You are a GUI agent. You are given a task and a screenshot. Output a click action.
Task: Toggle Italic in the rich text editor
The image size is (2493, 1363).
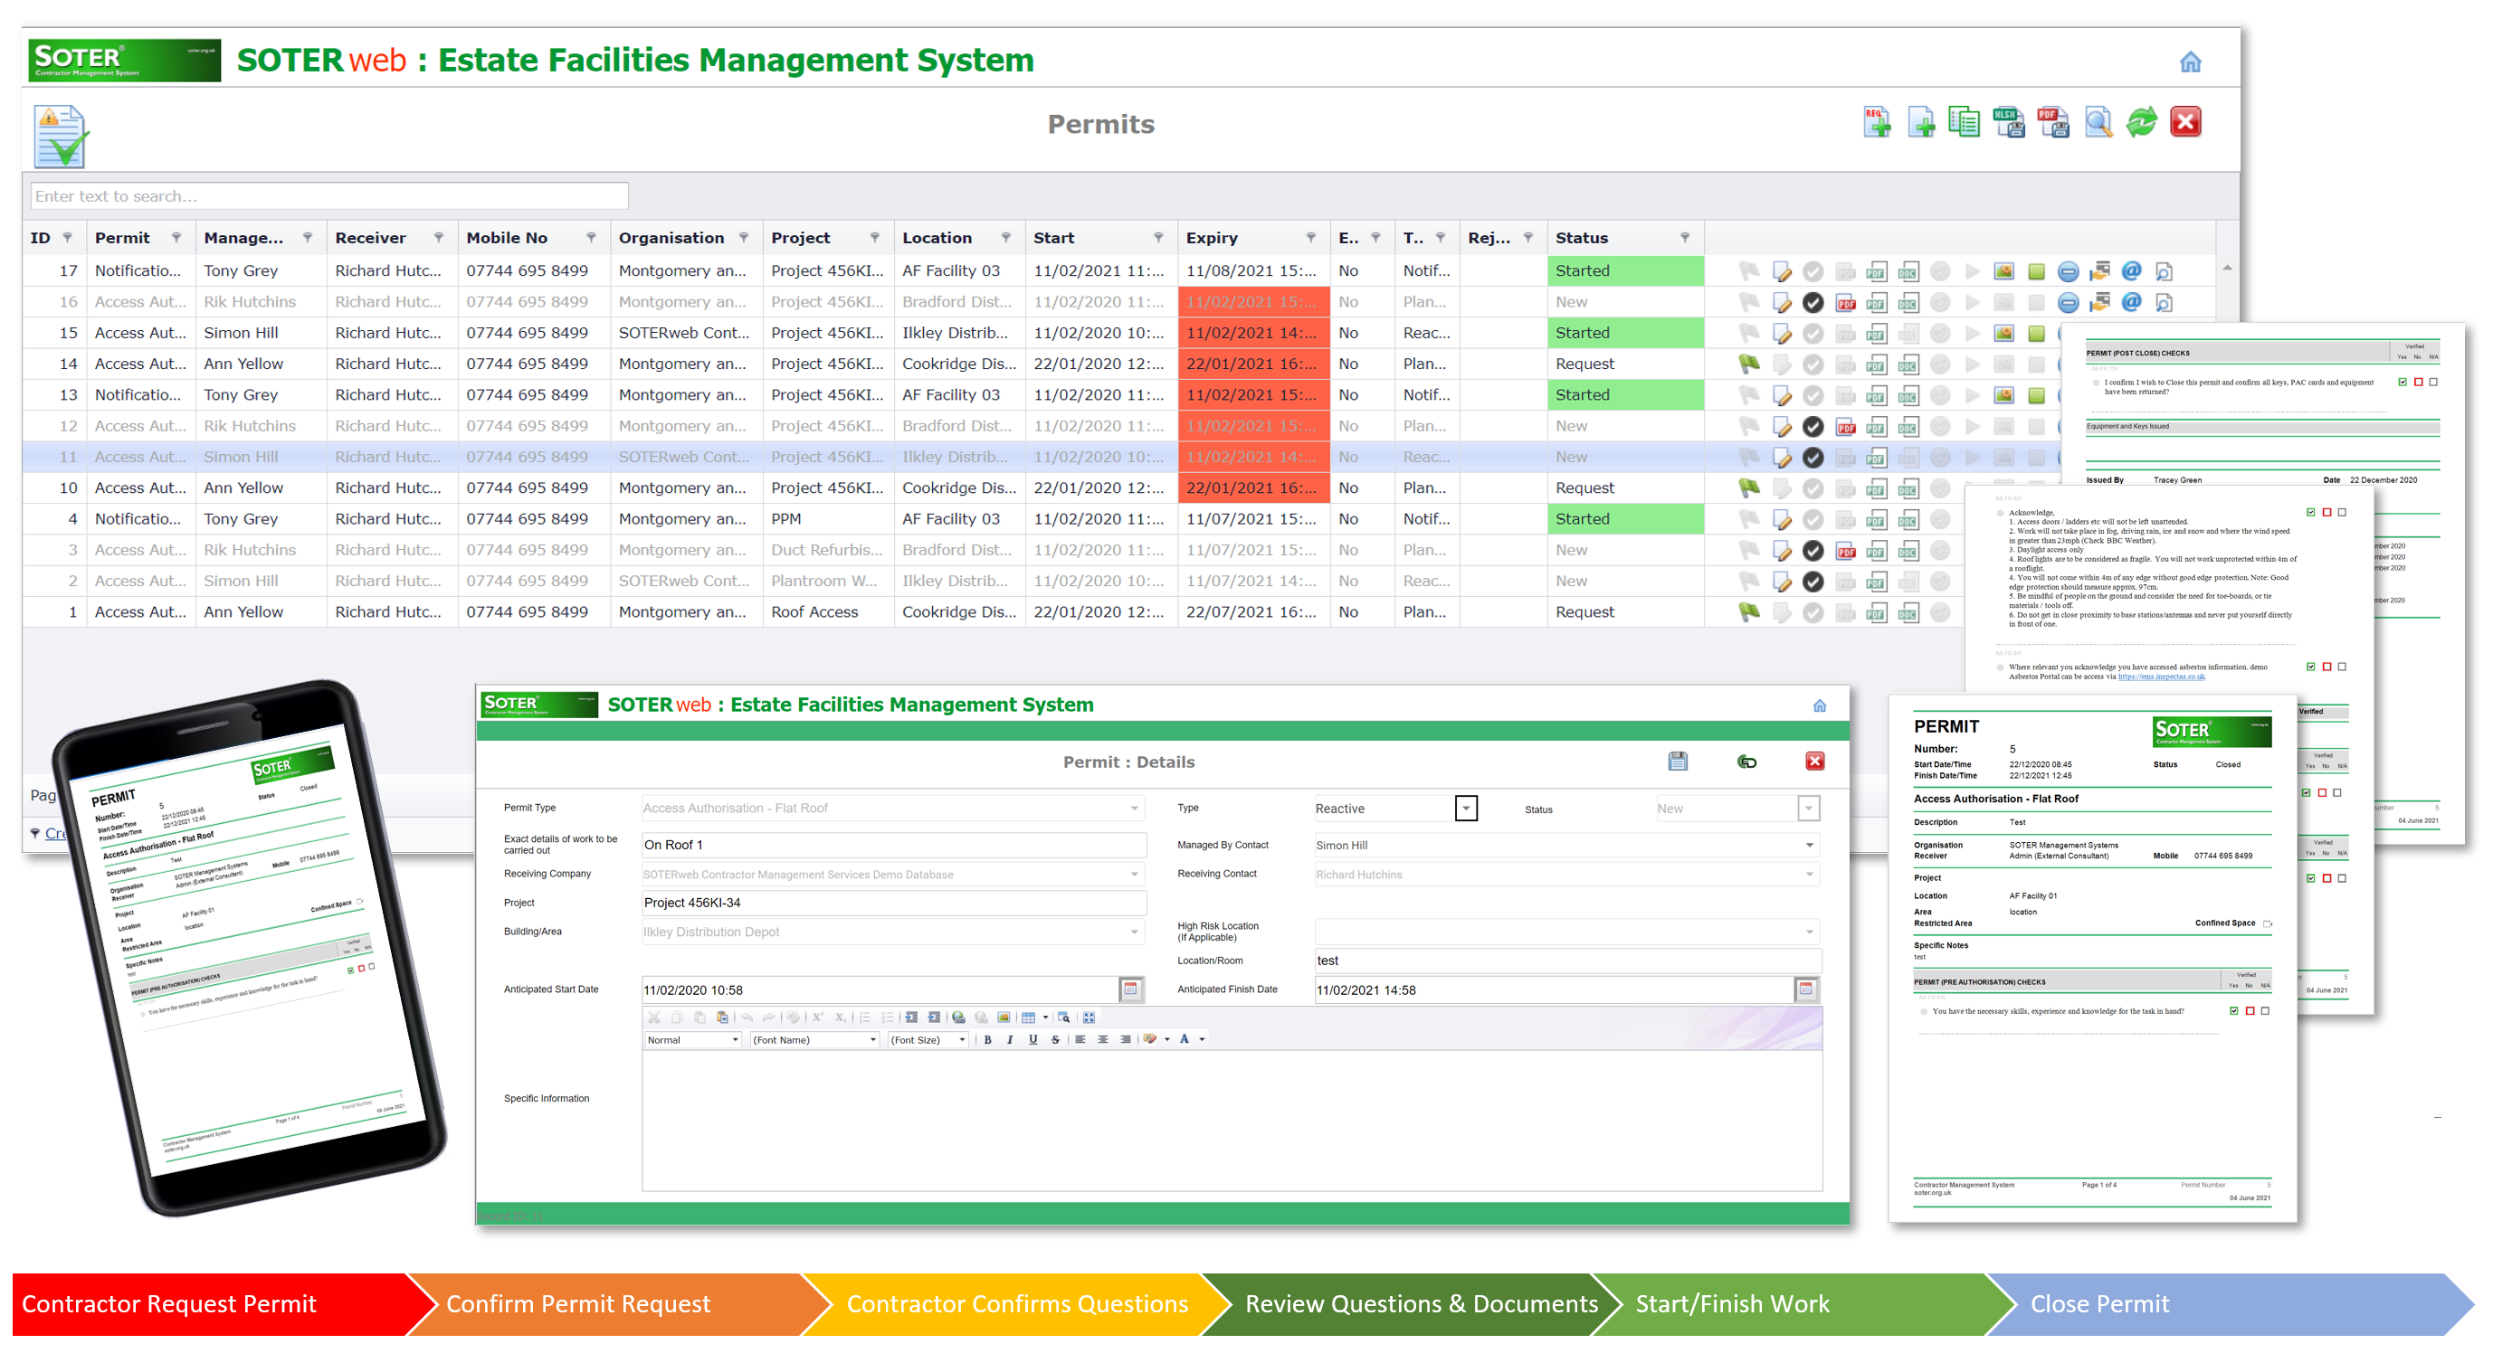(1009, 1039)
